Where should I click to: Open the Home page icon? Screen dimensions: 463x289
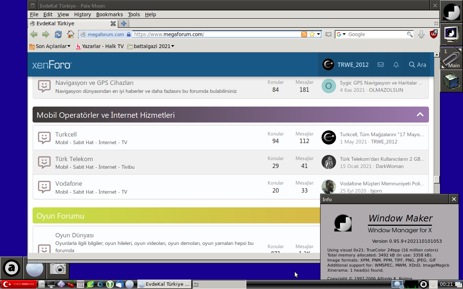[71, 34]
